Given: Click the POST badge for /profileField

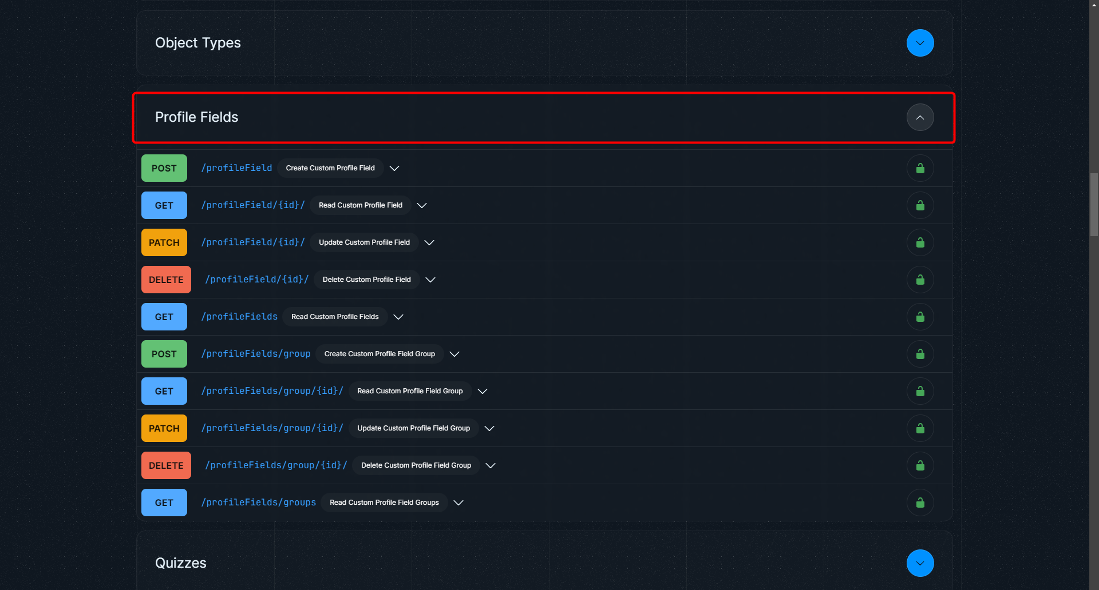Looking at the screenshot, I should [164, 168].
